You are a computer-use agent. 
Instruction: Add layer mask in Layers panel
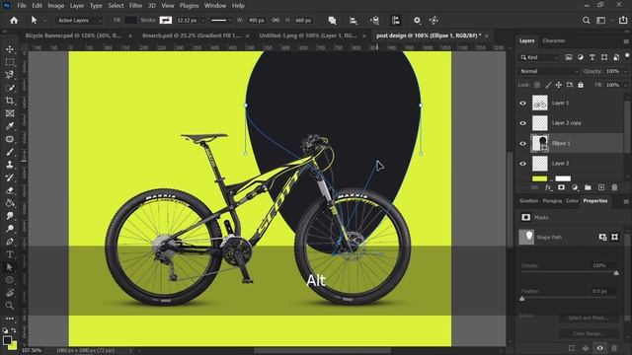pyautogui.click(x=561, y=187)
